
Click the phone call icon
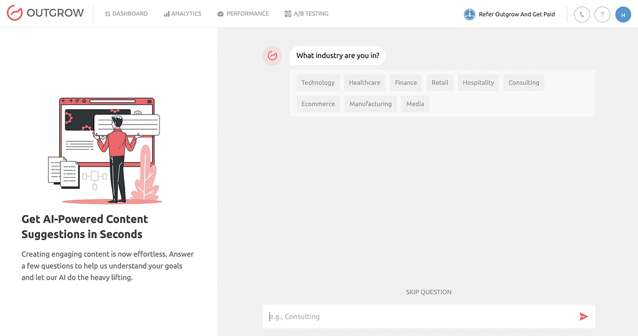pyautogui.click(x=581, y=14)
